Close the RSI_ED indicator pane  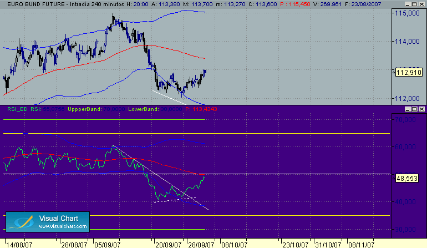421,109
